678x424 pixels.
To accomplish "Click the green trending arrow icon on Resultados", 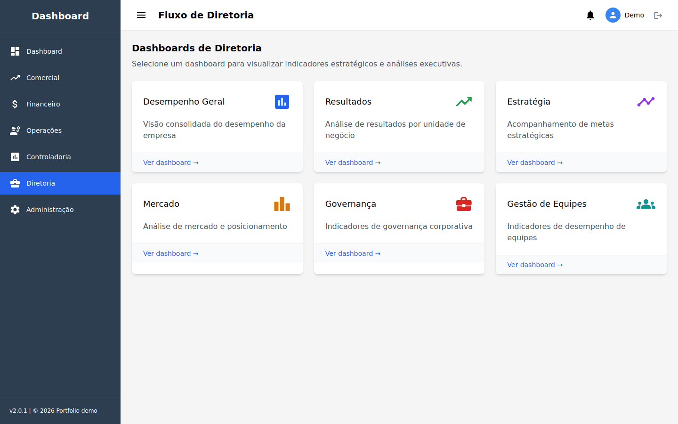I will (464, 102).
